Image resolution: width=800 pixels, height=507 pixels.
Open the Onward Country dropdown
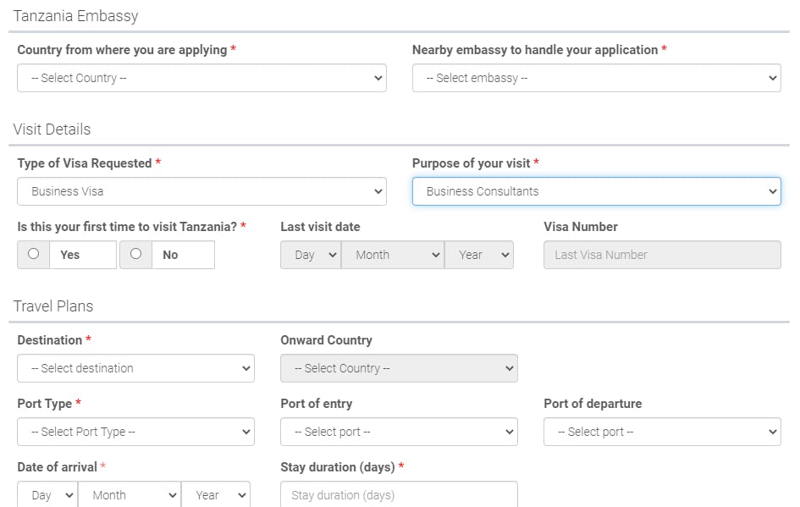(399, 368)
